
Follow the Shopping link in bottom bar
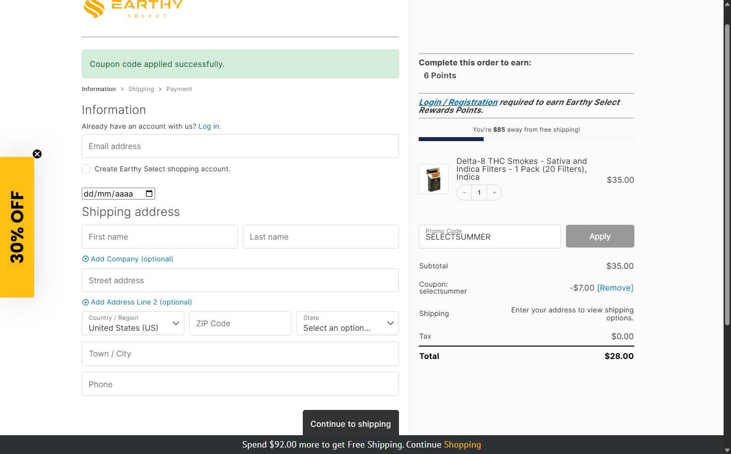click(x=462, y=445)
